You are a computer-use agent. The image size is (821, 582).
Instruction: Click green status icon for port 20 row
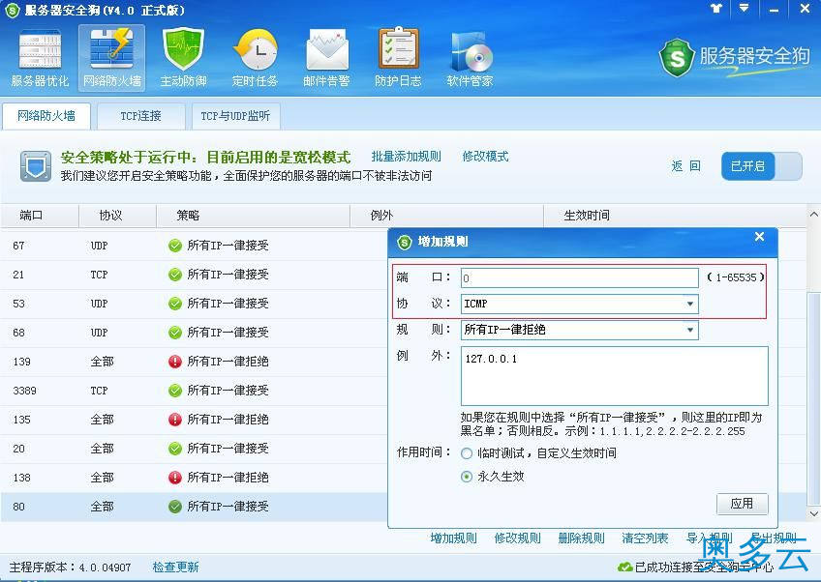pos(175,449)
